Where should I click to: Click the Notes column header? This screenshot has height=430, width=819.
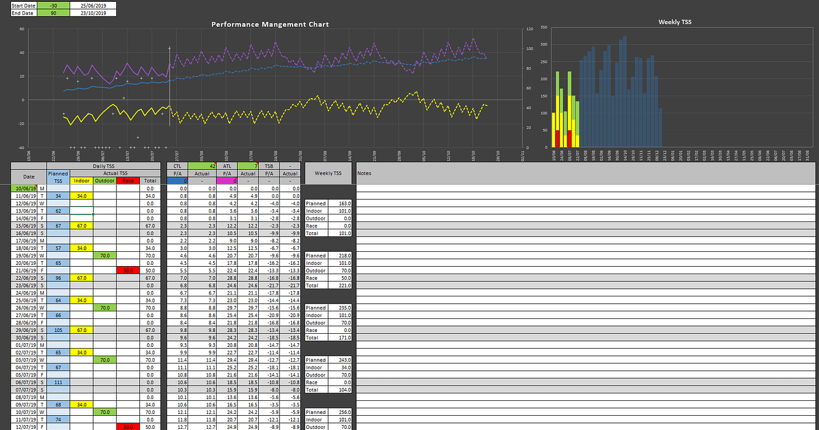click(x=364, y=173)
